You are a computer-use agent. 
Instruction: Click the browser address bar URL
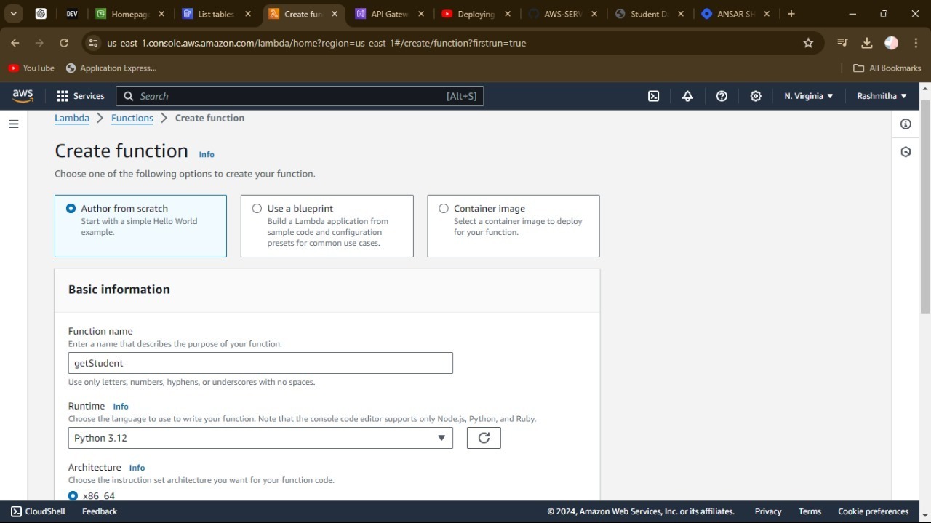[316, 43]
